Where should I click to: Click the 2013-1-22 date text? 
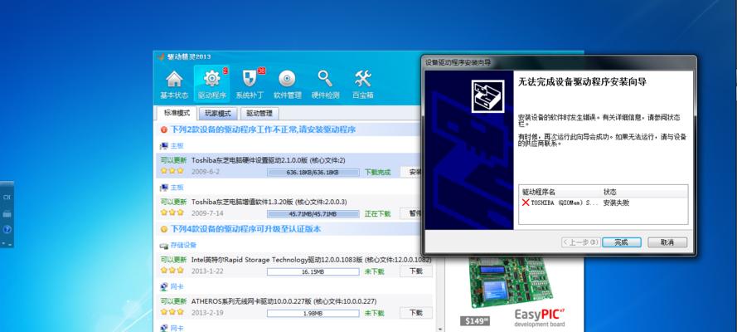point(206,271)
